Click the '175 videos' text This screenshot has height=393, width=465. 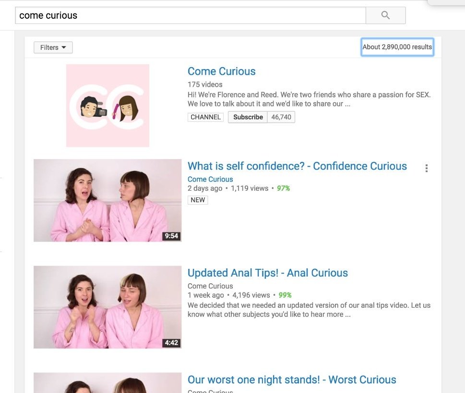pos(205,84)
